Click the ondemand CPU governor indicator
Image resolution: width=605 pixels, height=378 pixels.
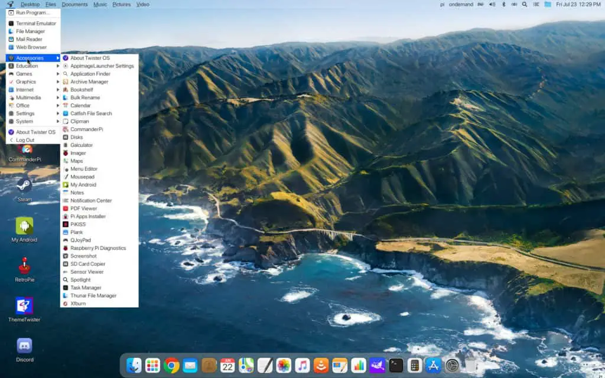(x=461, y=4)
